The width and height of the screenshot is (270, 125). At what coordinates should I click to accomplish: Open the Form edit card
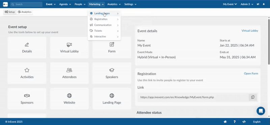point(112,48)
